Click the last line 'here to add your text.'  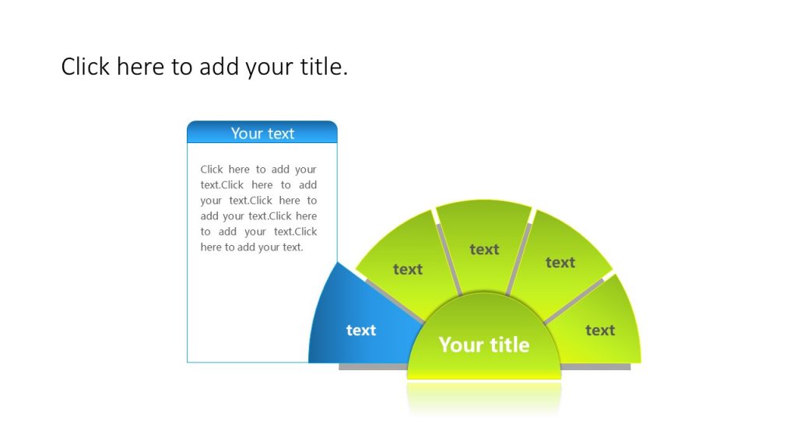[x=251, y=247]
